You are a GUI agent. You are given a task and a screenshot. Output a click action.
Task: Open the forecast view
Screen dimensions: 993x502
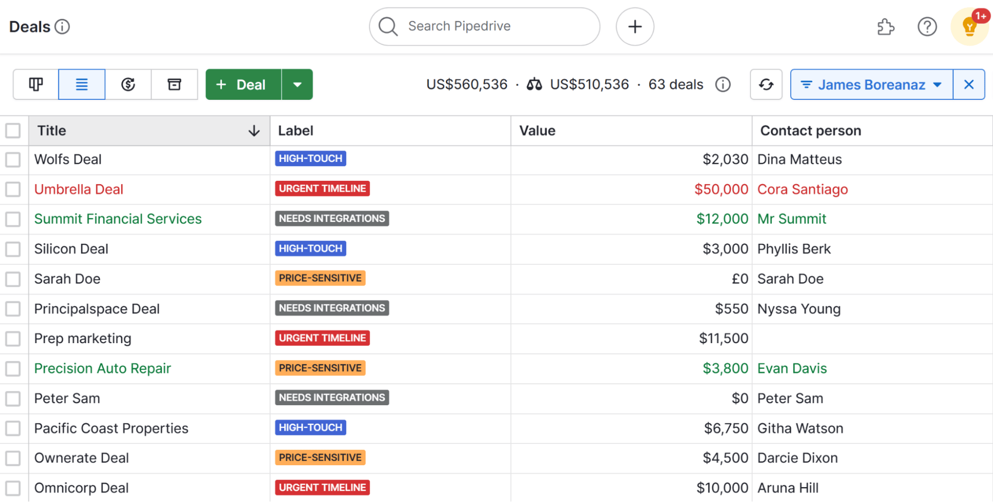[128, 84]
